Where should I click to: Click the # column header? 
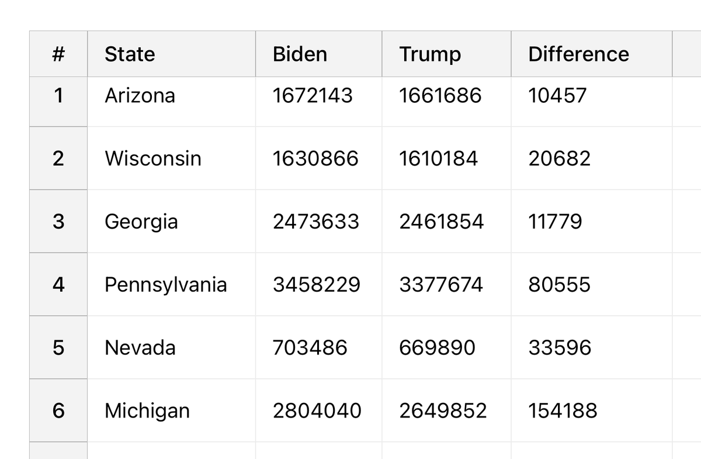point(58,54)
